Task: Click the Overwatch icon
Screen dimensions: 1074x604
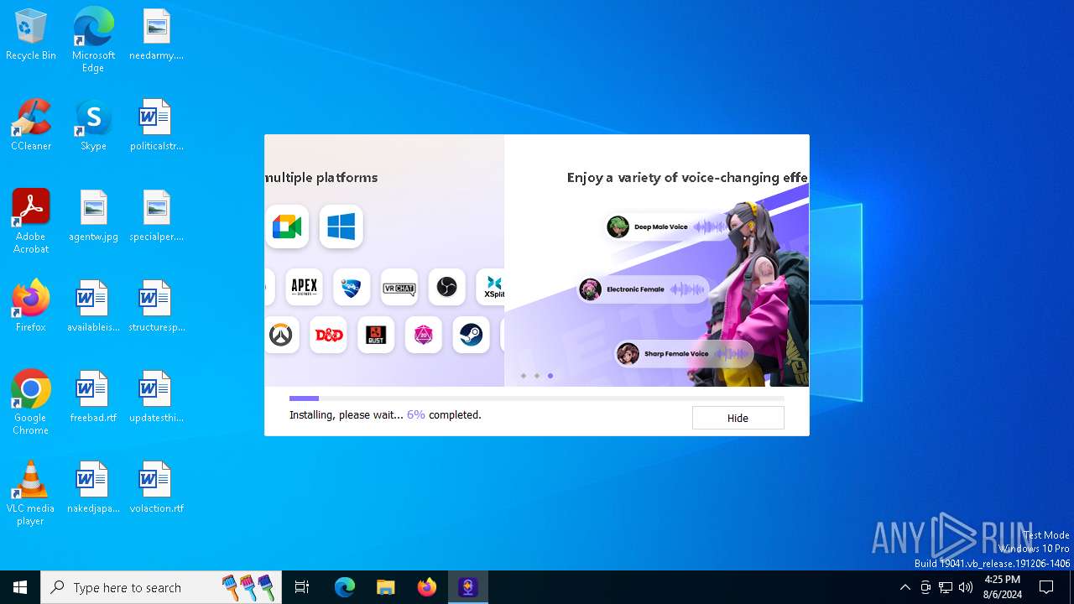Action: tap(280, 336)
